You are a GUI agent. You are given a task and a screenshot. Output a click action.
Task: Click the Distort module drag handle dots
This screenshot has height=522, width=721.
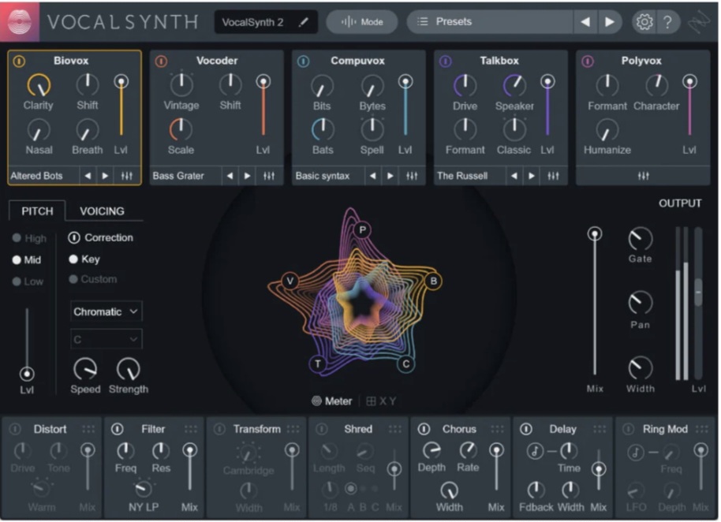pyautogui.click(x=88, y=429)
